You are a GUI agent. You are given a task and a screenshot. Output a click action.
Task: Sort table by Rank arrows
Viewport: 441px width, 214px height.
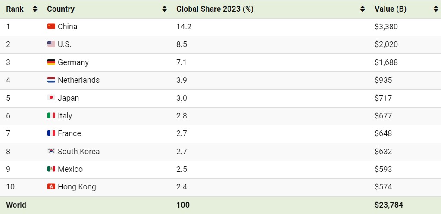[35, 9]
